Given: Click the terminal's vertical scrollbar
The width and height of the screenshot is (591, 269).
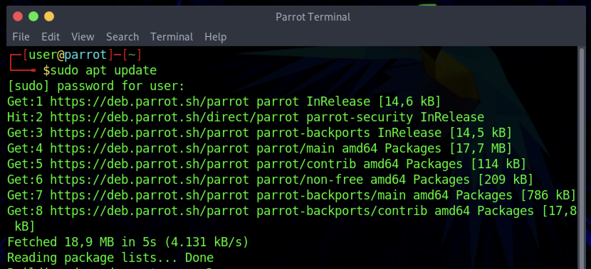Looking at the screenshot, I should click(x=582, y=156).
